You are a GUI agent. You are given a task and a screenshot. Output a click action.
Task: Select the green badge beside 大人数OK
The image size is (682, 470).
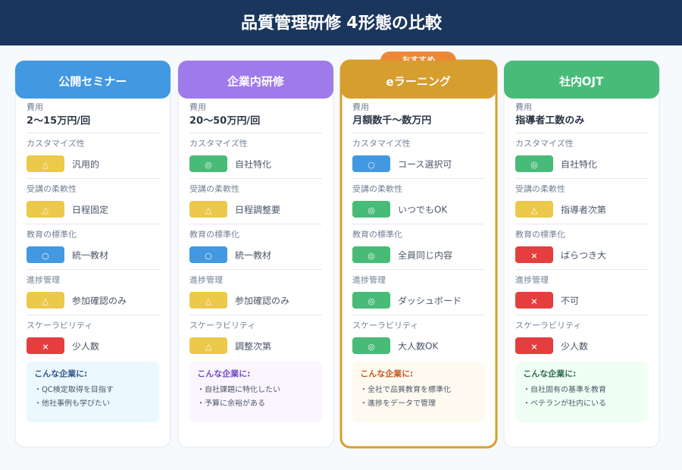(x=371, y=346)
